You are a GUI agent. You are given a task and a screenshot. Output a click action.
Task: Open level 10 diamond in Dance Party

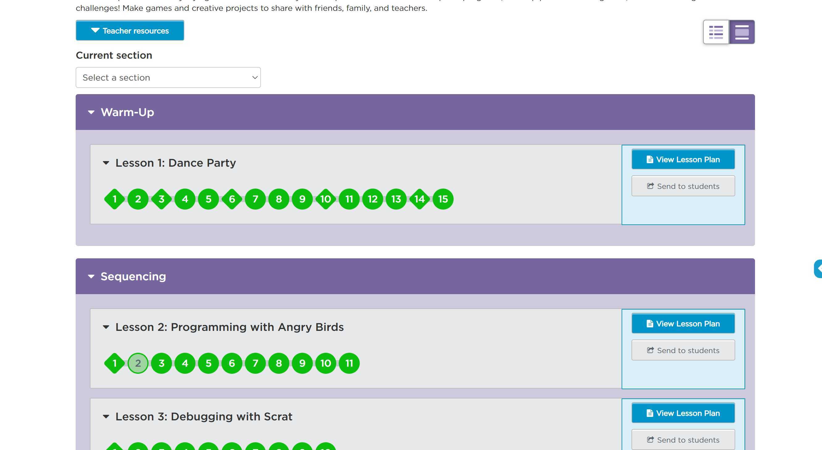point(325,199)
